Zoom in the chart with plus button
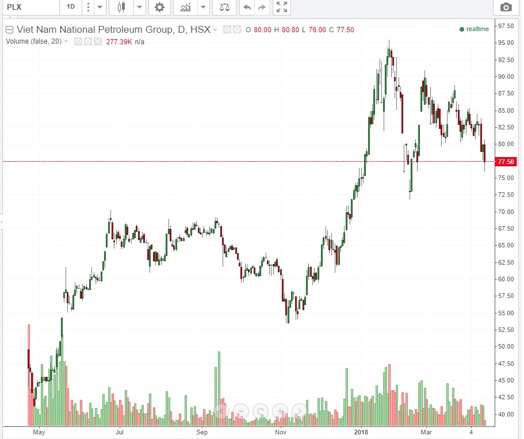Image resolution: width=524 pixels, height=439 pixels. [280, 411]
